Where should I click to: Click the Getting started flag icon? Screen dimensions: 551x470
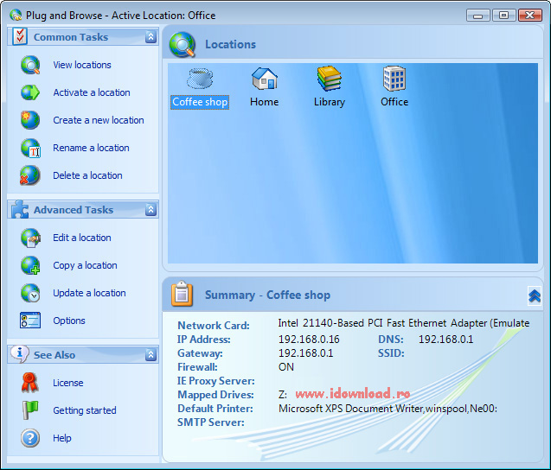tap(30, 410)
